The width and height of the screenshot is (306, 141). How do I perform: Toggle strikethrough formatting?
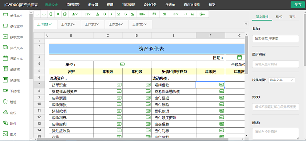[x=125, y=14]
